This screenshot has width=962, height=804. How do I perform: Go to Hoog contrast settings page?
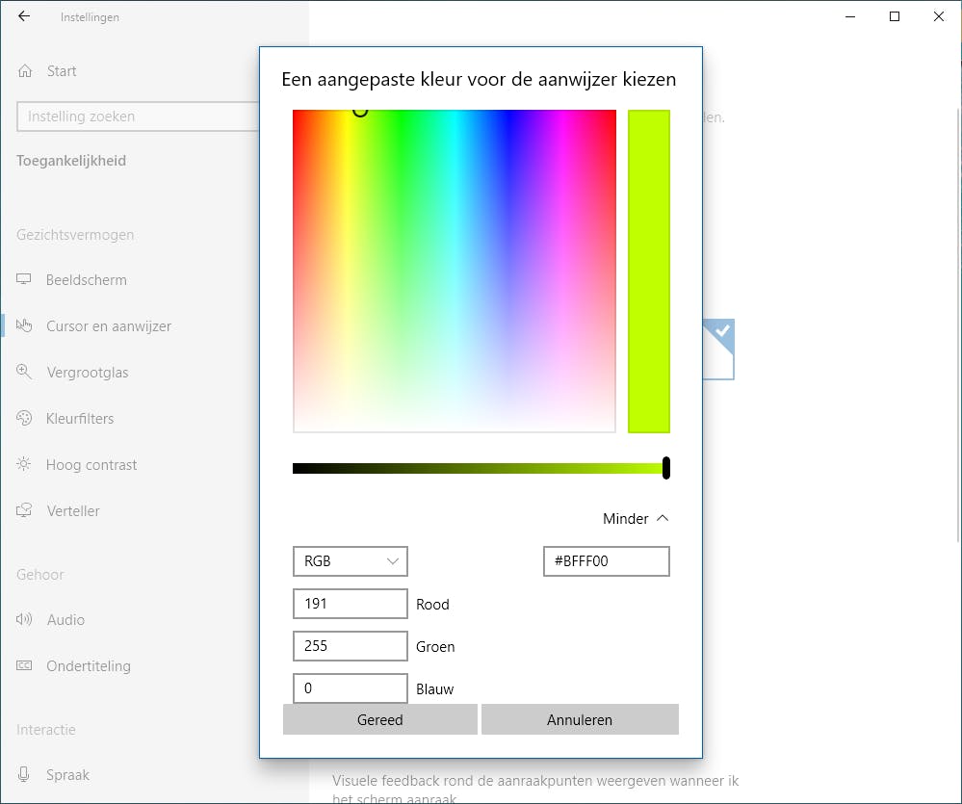pos(91,465)
